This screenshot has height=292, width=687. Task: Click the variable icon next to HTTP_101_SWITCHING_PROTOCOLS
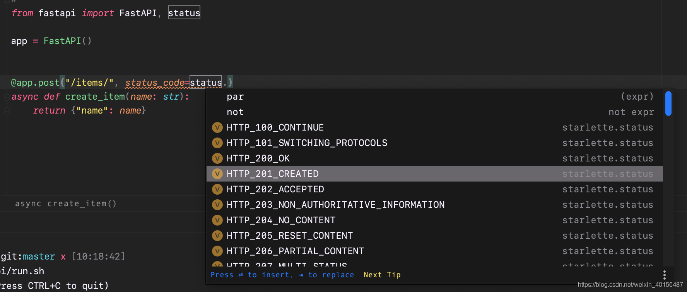pyautogui.click(x=217, y=143)
